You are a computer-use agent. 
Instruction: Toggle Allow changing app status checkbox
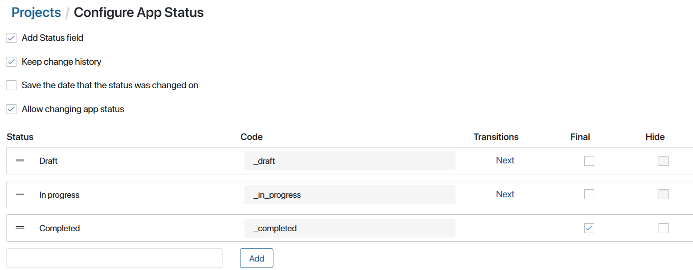[x=11, y=109]
